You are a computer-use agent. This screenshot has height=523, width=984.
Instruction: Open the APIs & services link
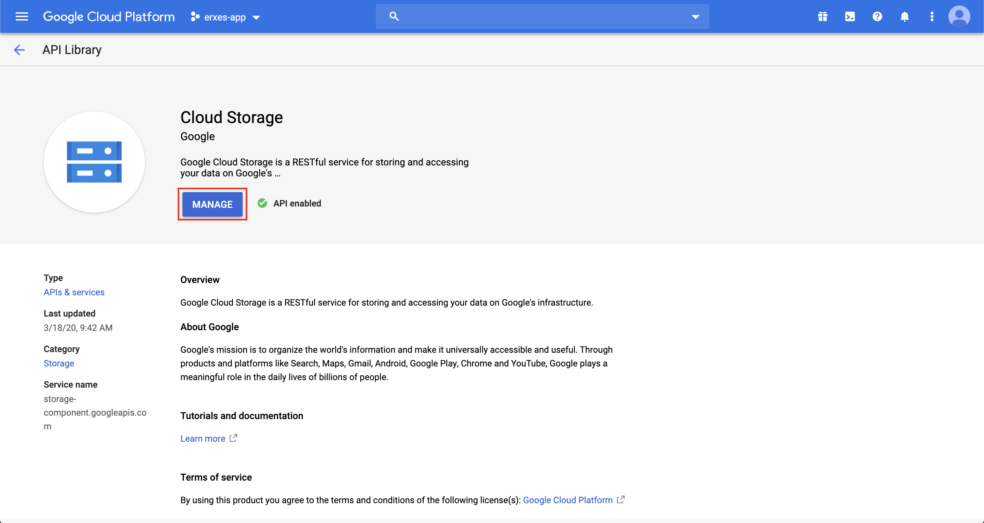[74, 292]
